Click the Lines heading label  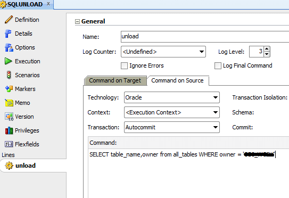[8, 155]
